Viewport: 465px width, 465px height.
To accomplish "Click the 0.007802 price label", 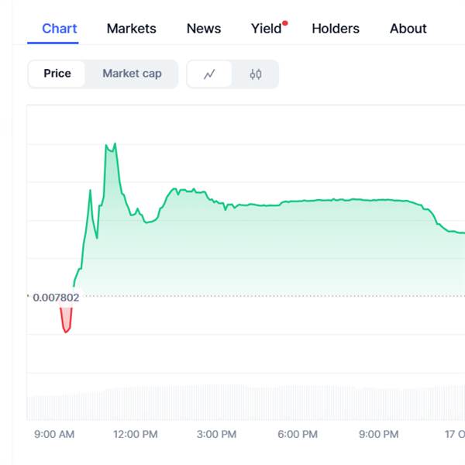I will 55,297.
